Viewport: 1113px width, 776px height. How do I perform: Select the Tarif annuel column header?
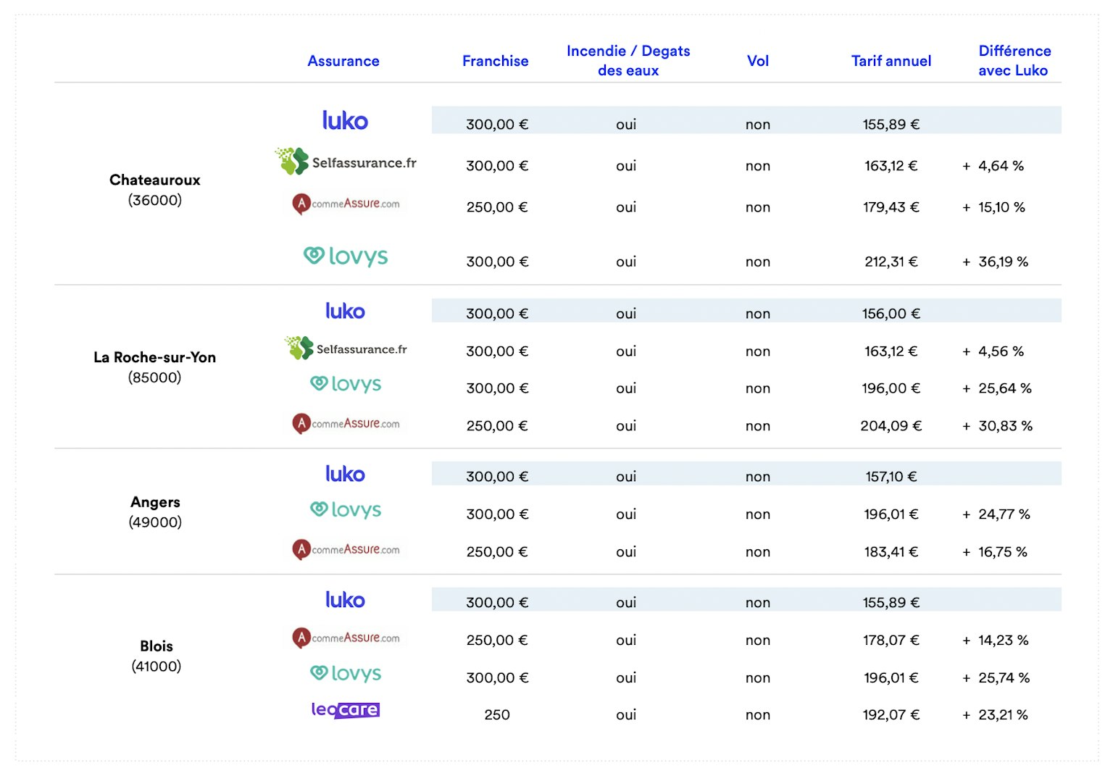[891, 61]
